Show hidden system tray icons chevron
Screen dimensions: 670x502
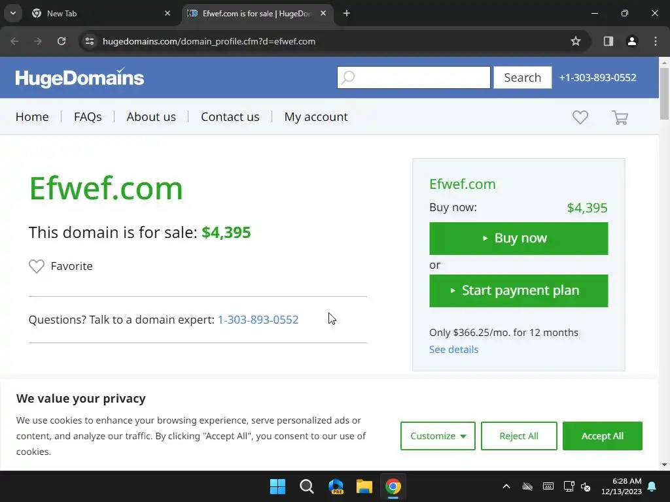click(x=506, y=486)
